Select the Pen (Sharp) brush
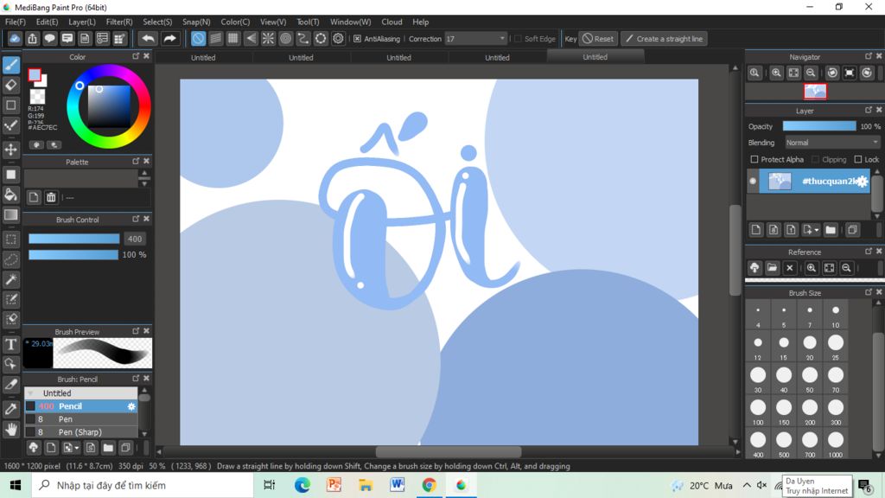The image size is (885, 498). [80, 432]
